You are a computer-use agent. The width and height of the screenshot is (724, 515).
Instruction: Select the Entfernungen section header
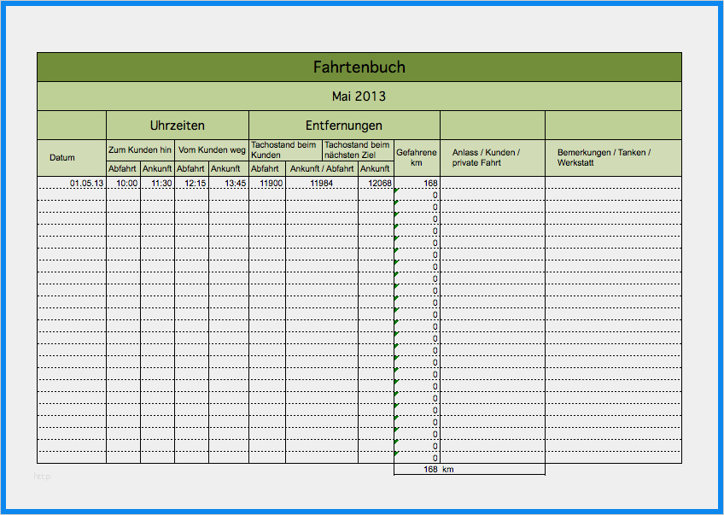pos(343,125)
